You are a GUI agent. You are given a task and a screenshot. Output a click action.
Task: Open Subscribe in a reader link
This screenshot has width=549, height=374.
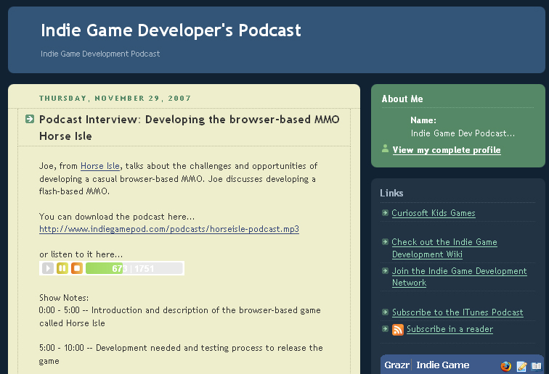(x=450, y=329)
